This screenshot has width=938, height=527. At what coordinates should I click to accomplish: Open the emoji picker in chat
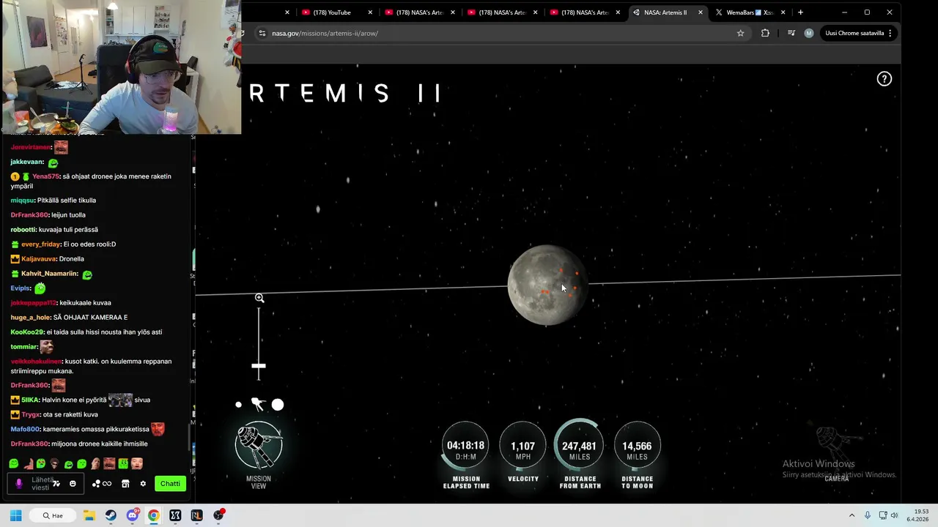pyautogui.click(x=73, y=484)
